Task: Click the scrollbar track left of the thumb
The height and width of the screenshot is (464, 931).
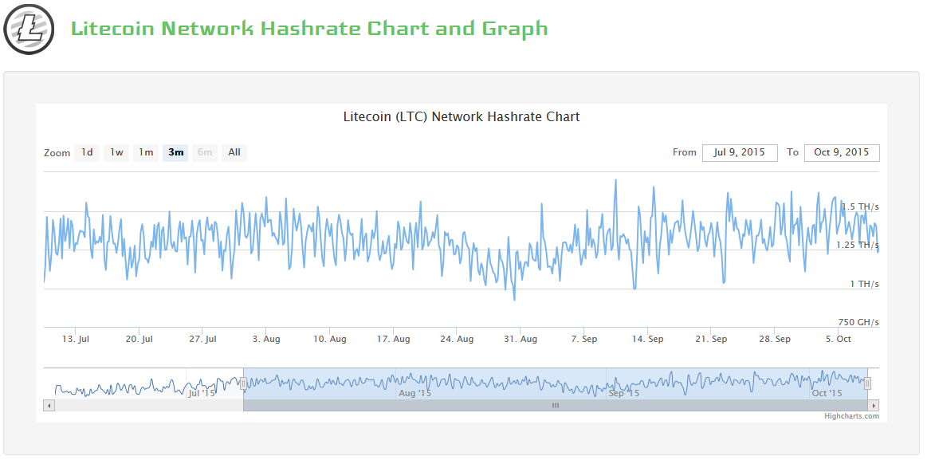Action: [149, 406]
